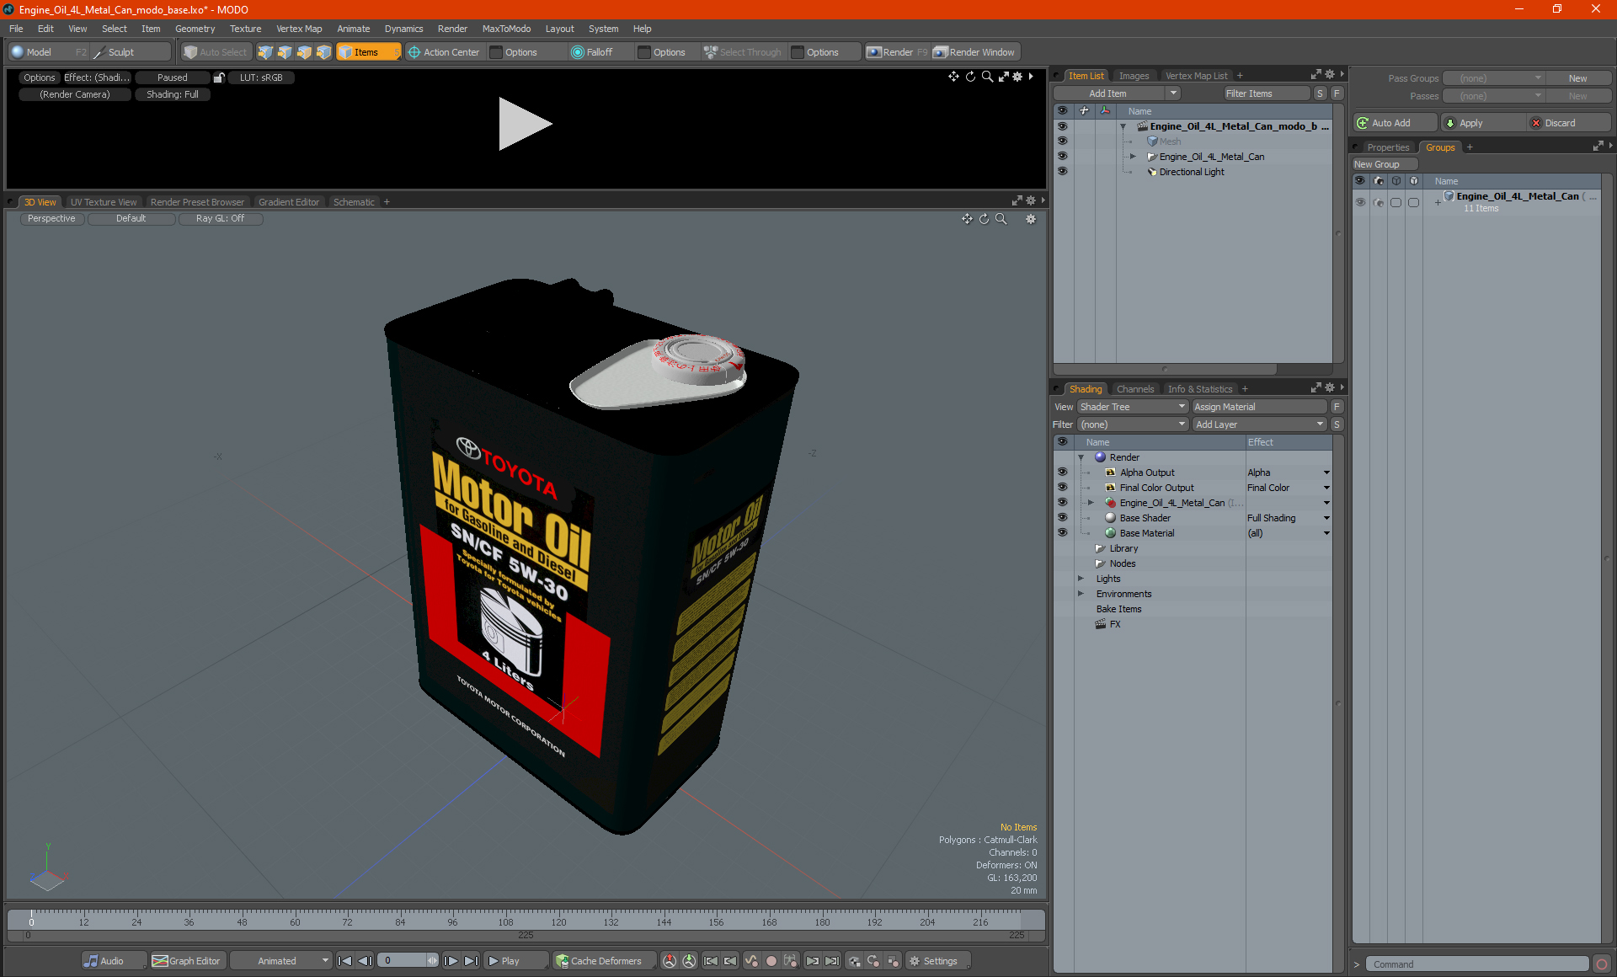This screenshot has height=977, width=1617.
Task: Click the Discard button
Action: 1568,123
